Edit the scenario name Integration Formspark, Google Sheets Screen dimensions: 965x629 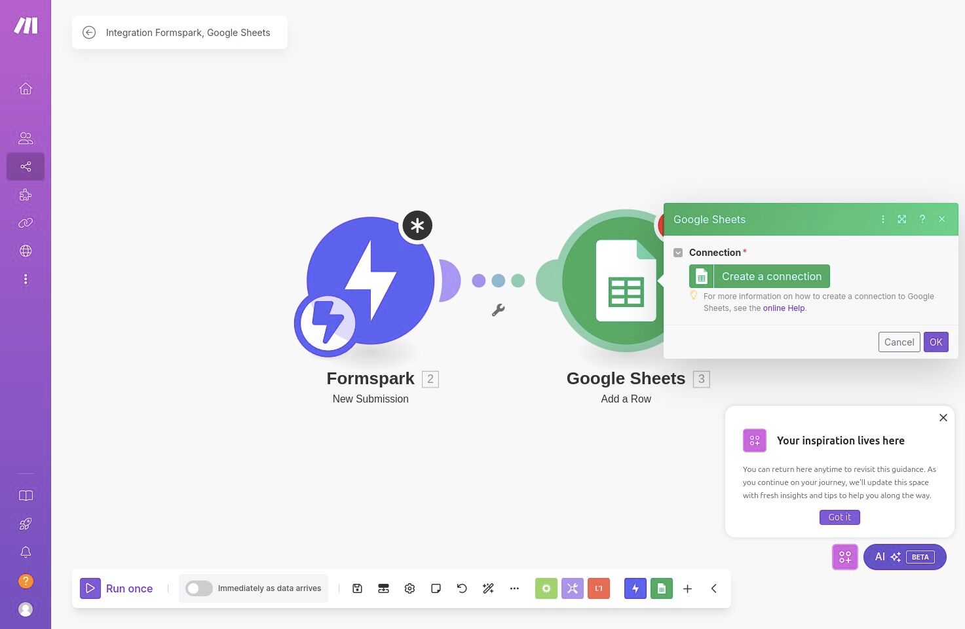[188, 33]
